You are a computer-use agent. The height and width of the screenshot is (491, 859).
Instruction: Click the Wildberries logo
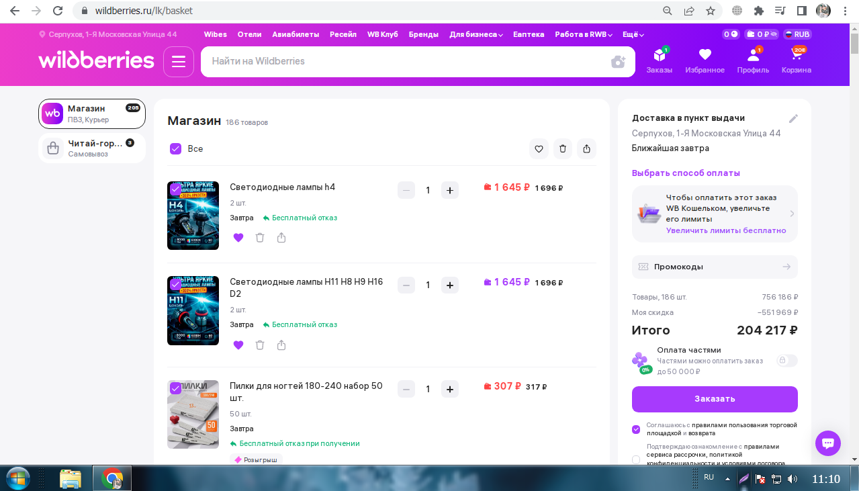[96, 60]
